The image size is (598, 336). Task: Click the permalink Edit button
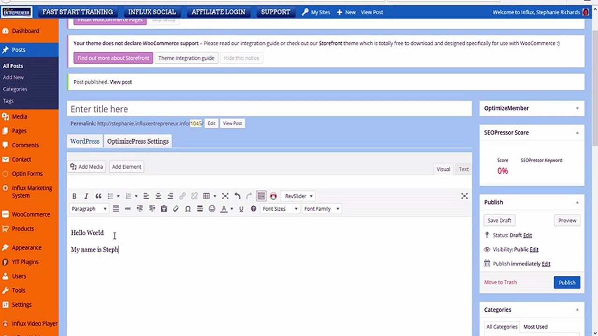[211, 123]
